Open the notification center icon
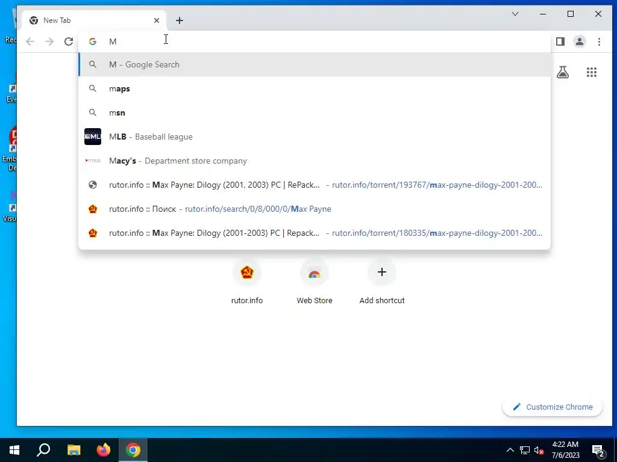Viewport: 617px width, 462px height. (598, 450)
